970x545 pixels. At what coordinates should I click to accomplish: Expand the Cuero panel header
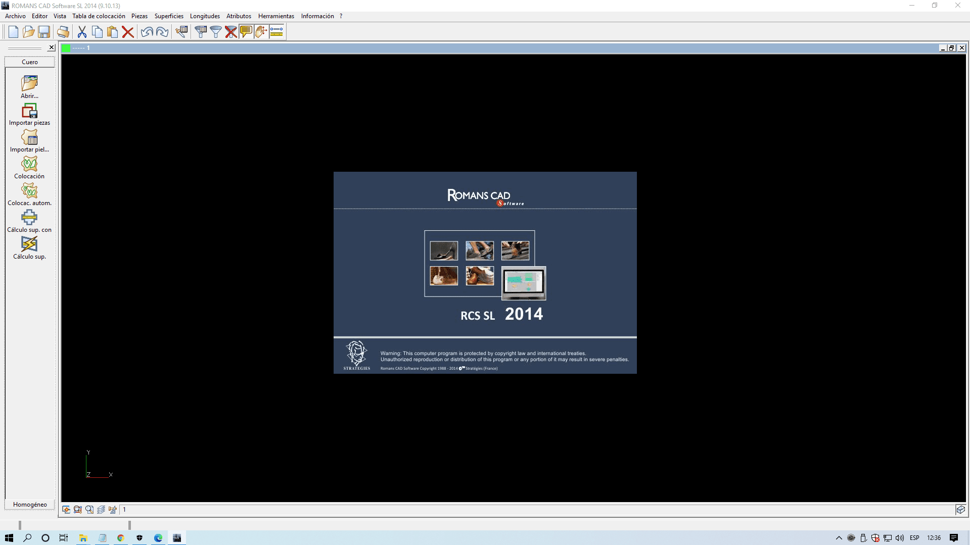pyautogui.click(x=30, y=62)
